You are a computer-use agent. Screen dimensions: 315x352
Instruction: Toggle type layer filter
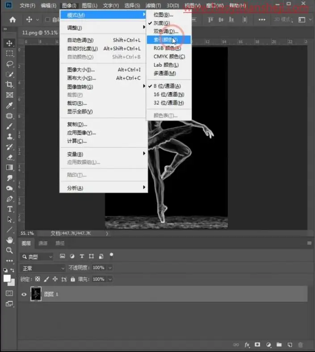(82, 256)
